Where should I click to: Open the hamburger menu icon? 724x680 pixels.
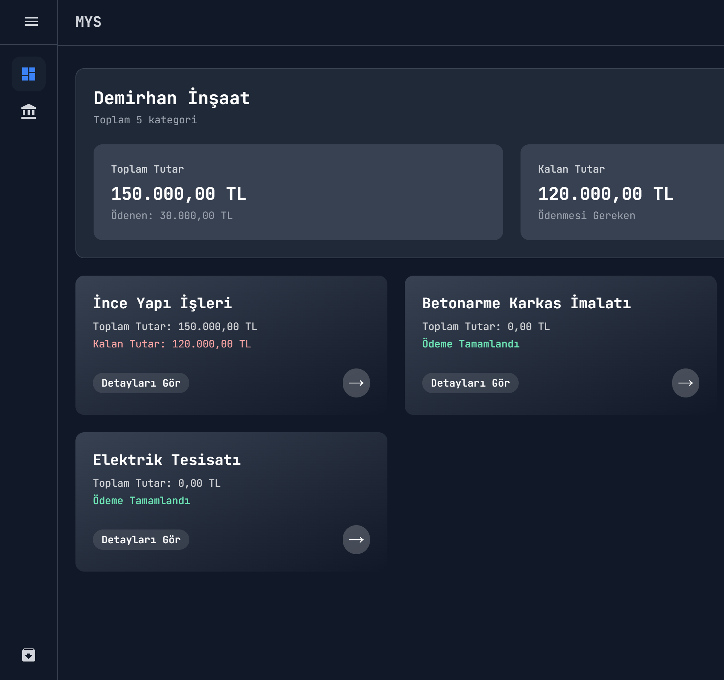31,21
